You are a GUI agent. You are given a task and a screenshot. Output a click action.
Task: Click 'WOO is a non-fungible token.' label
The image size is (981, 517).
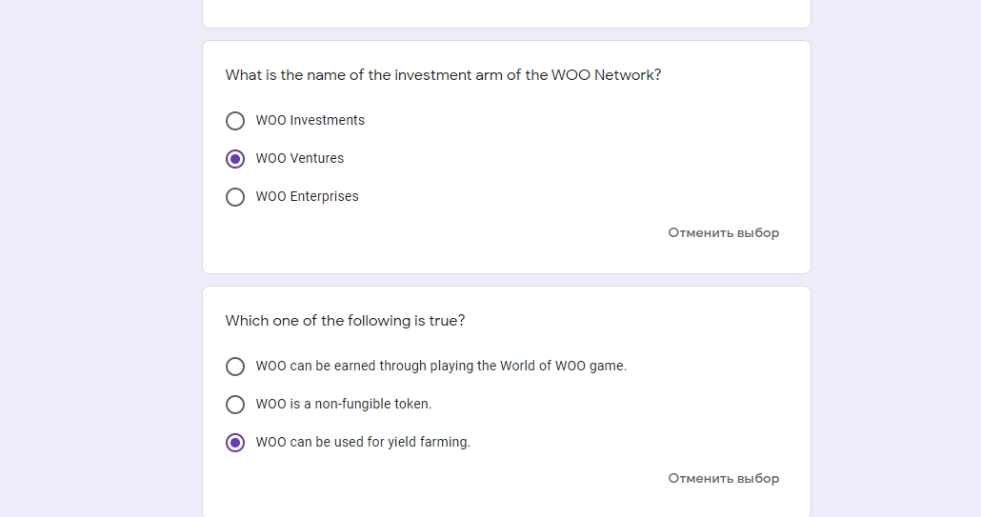[343, 405]
